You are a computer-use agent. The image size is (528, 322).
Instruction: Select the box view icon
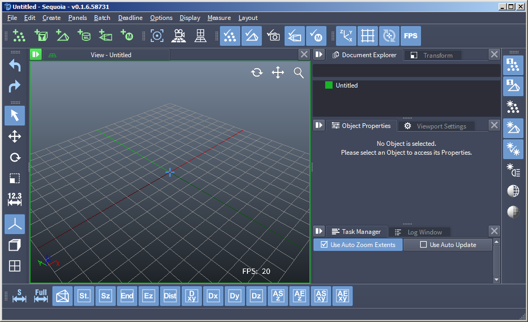pyautogui.click(x=15, y=245)
